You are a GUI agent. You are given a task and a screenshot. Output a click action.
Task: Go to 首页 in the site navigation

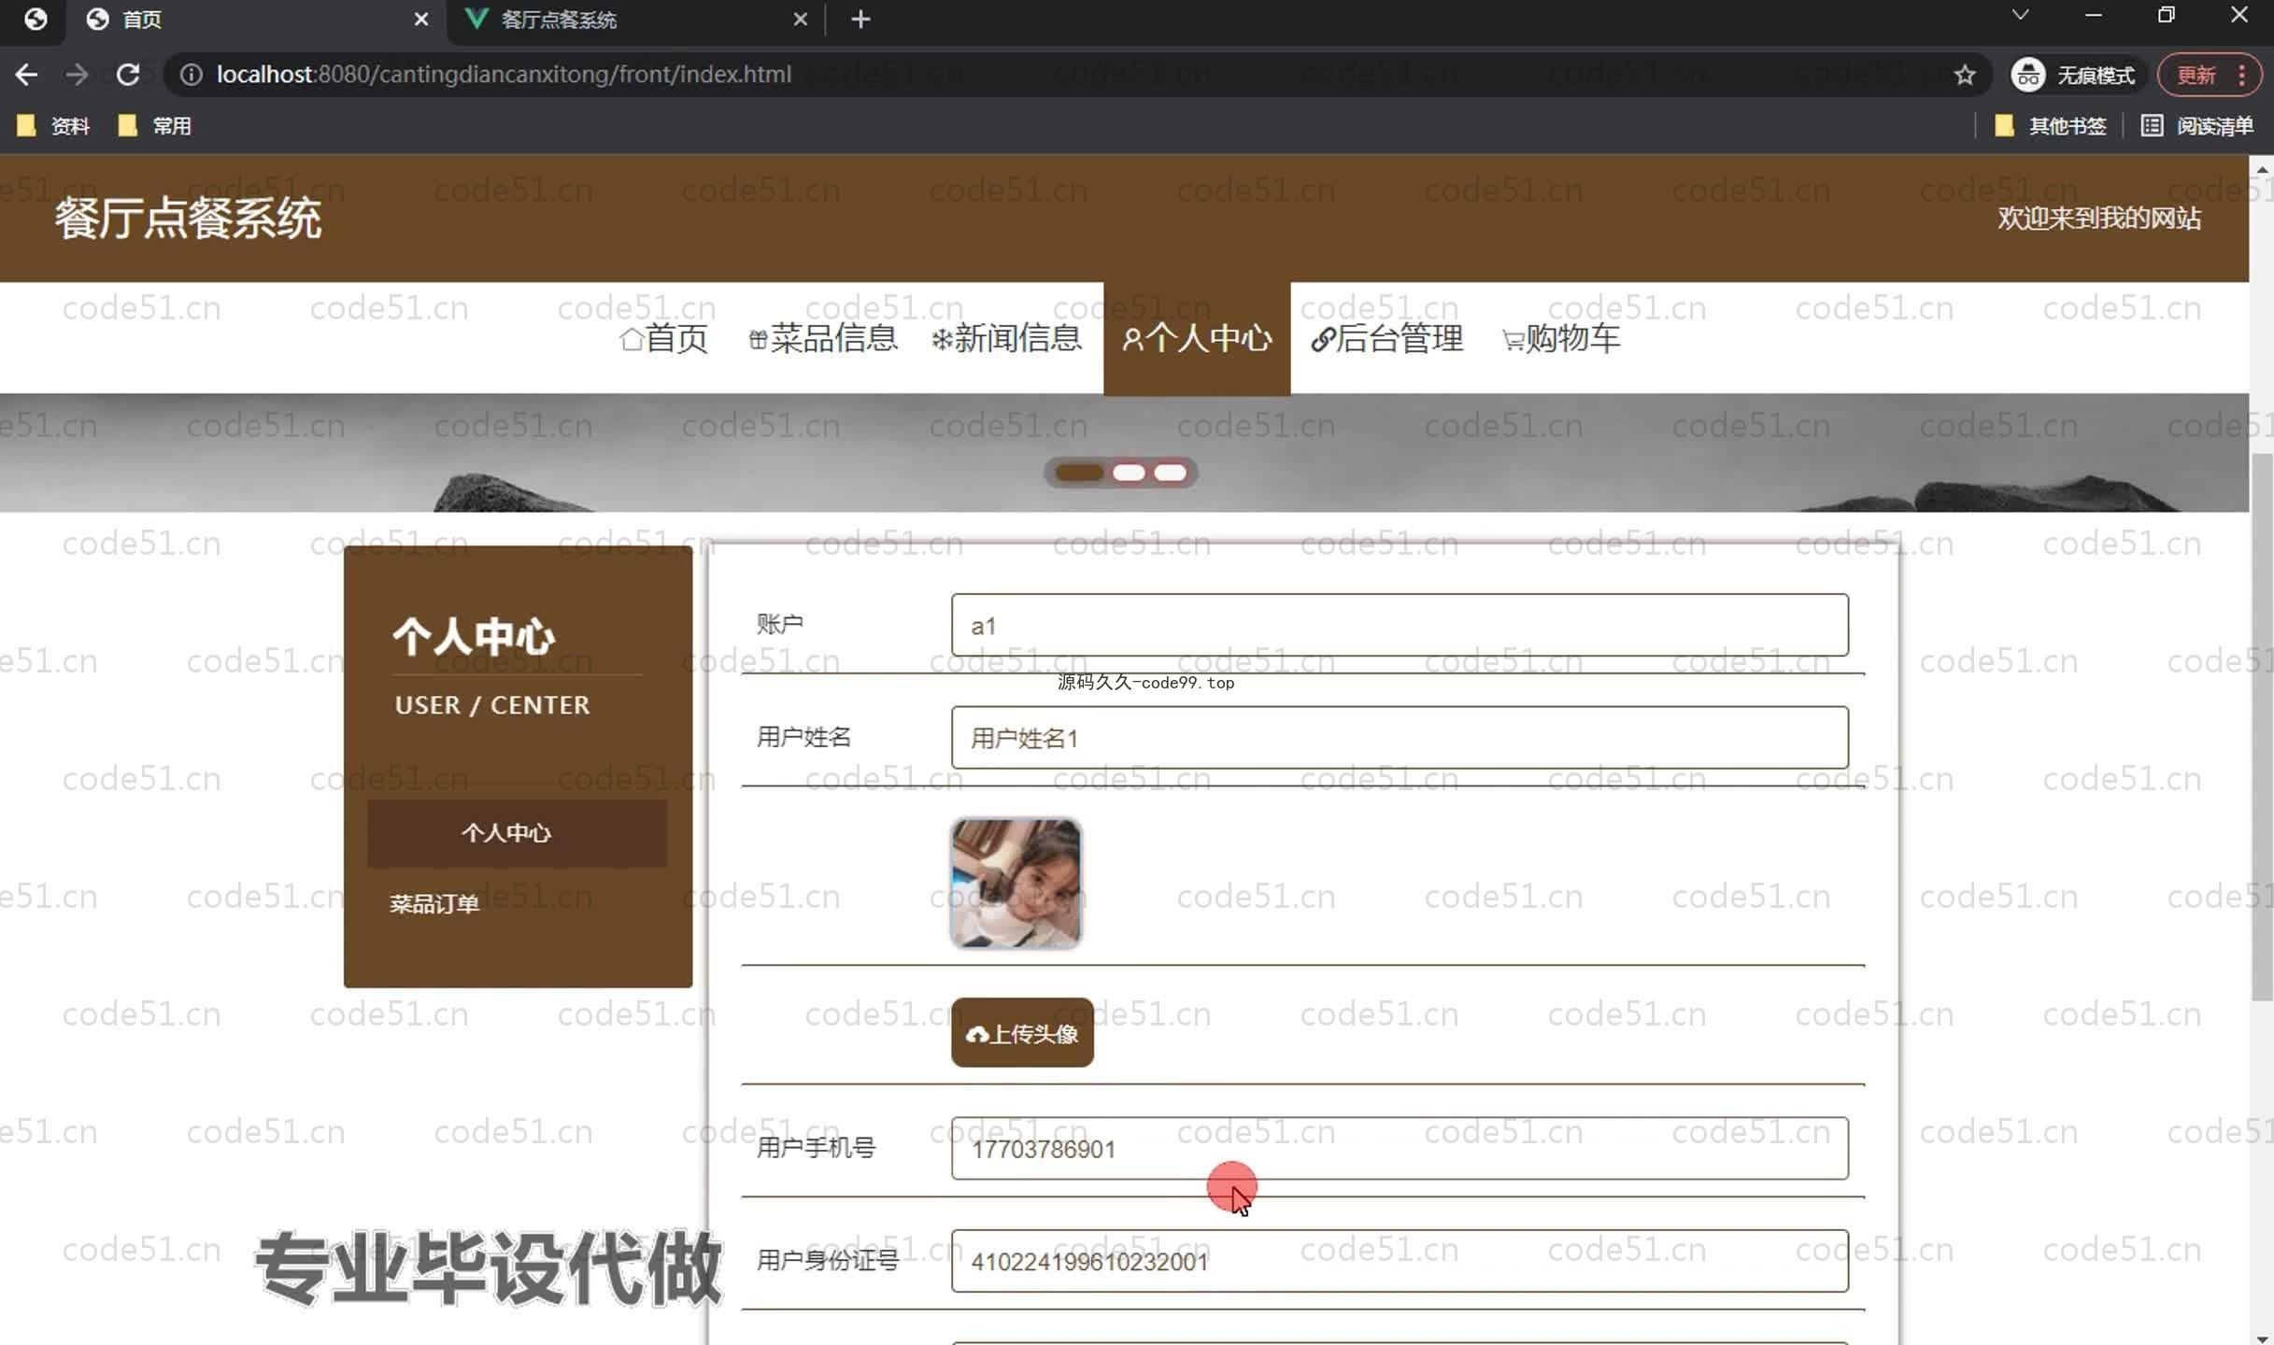coord(664,339)
